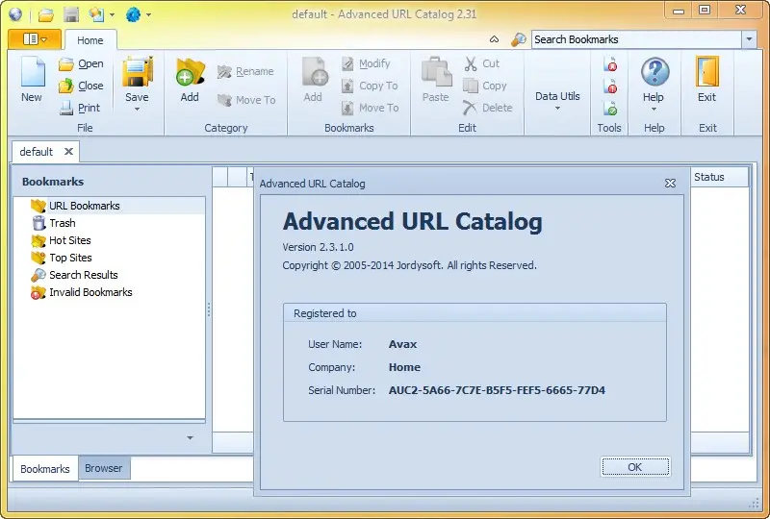The width and height of the screenshot is (770, 519).
Task: Rename the selected category
Action: click(x=245, y=72)
